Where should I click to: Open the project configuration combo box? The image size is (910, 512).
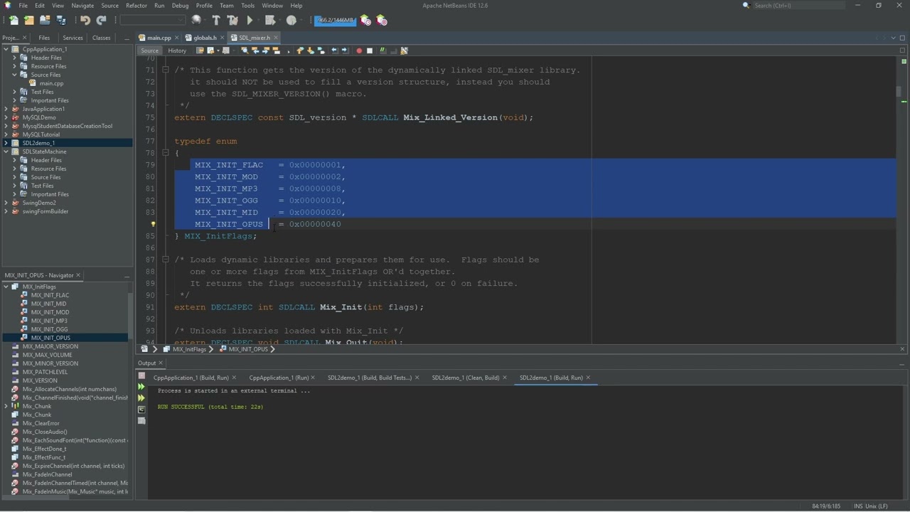tap(152, 21)
